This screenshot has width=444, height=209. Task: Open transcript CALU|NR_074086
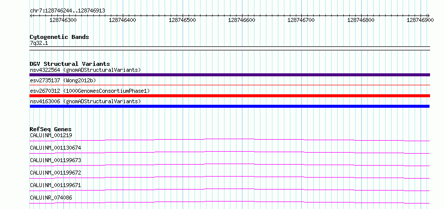tap(51, 198)
